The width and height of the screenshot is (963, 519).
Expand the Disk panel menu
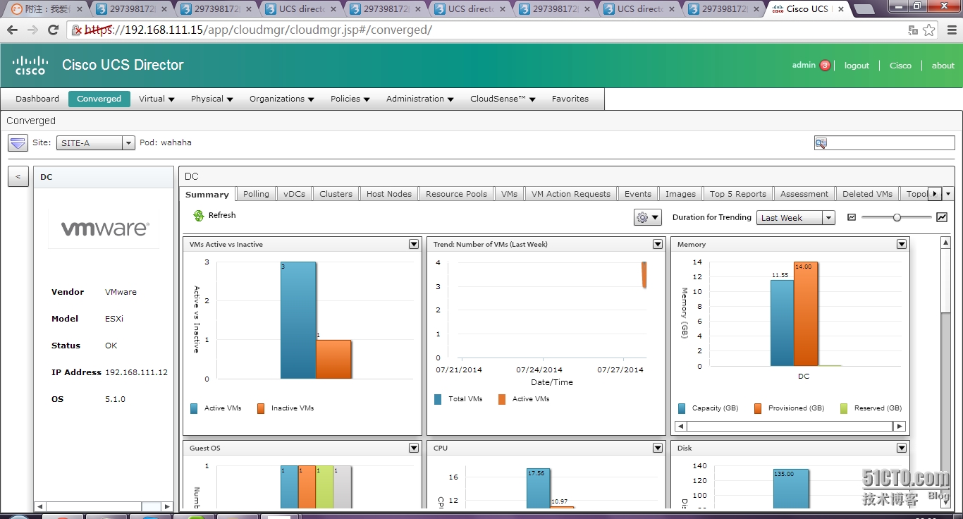pos(902,448)
